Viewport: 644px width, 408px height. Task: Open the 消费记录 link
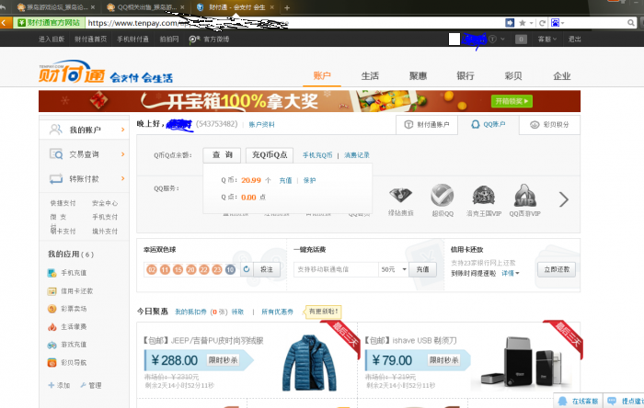357,155
